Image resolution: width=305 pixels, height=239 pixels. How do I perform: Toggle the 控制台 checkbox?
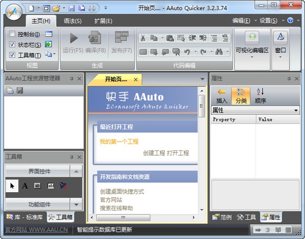[12, 34]
